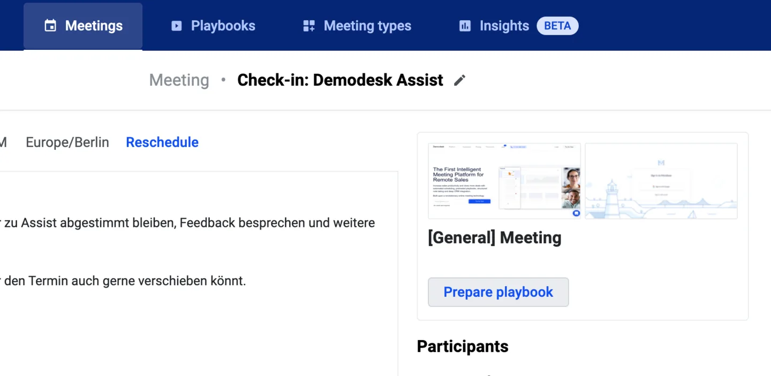Open the lighthouse sign-in slide thumbnail
Image resolution: width=771 pixels, height=376 pixels.
661,181
